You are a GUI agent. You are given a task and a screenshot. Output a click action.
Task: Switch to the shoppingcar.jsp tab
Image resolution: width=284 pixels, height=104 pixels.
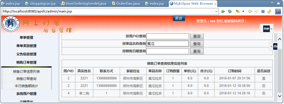pyautogui.click(x=41, y=3)
